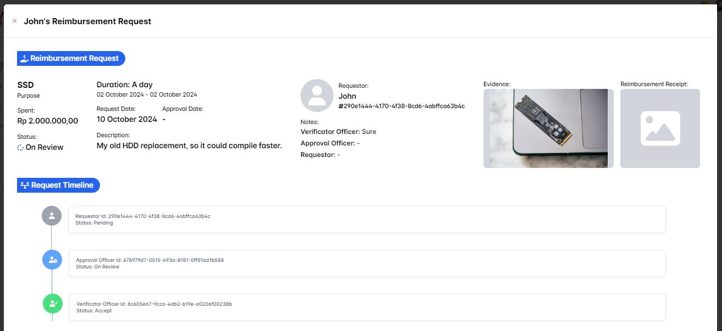Viewport: 722px width, 331px height.
Task: Click the HDD replacement description text
Action: 189,145
